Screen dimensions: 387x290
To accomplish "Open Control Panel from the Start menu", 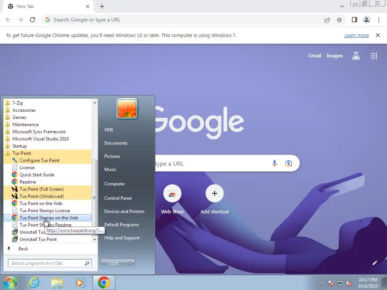I will [x=118, y=198].
